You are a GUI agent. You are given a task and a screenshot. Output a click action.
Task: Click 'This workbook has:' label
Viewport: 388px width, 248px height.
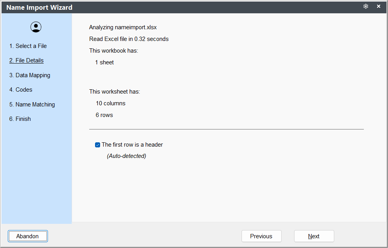tap(114, 51)
